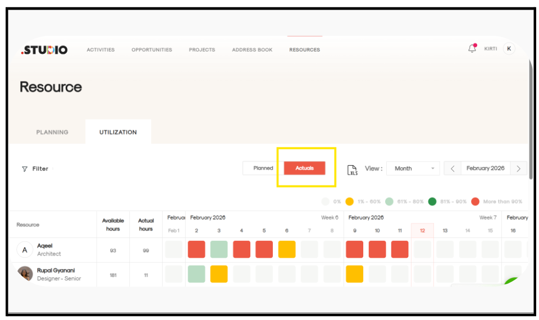Expand the Month view dropdown
This screenshot has height=320, width=539.
[413, 168]
